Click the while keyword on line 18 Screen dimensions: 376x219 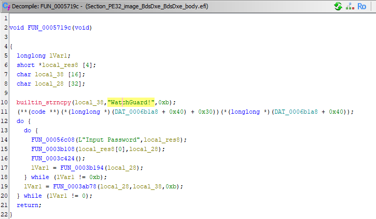(x=40, y=177)
